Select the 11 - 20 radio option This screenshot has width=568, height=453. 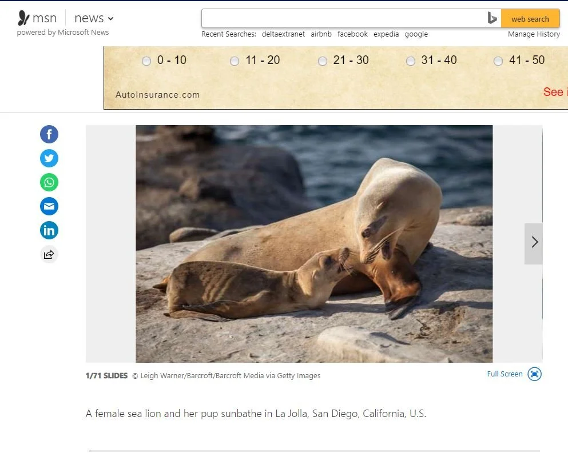pyautogui.click(x=235, y=61)
